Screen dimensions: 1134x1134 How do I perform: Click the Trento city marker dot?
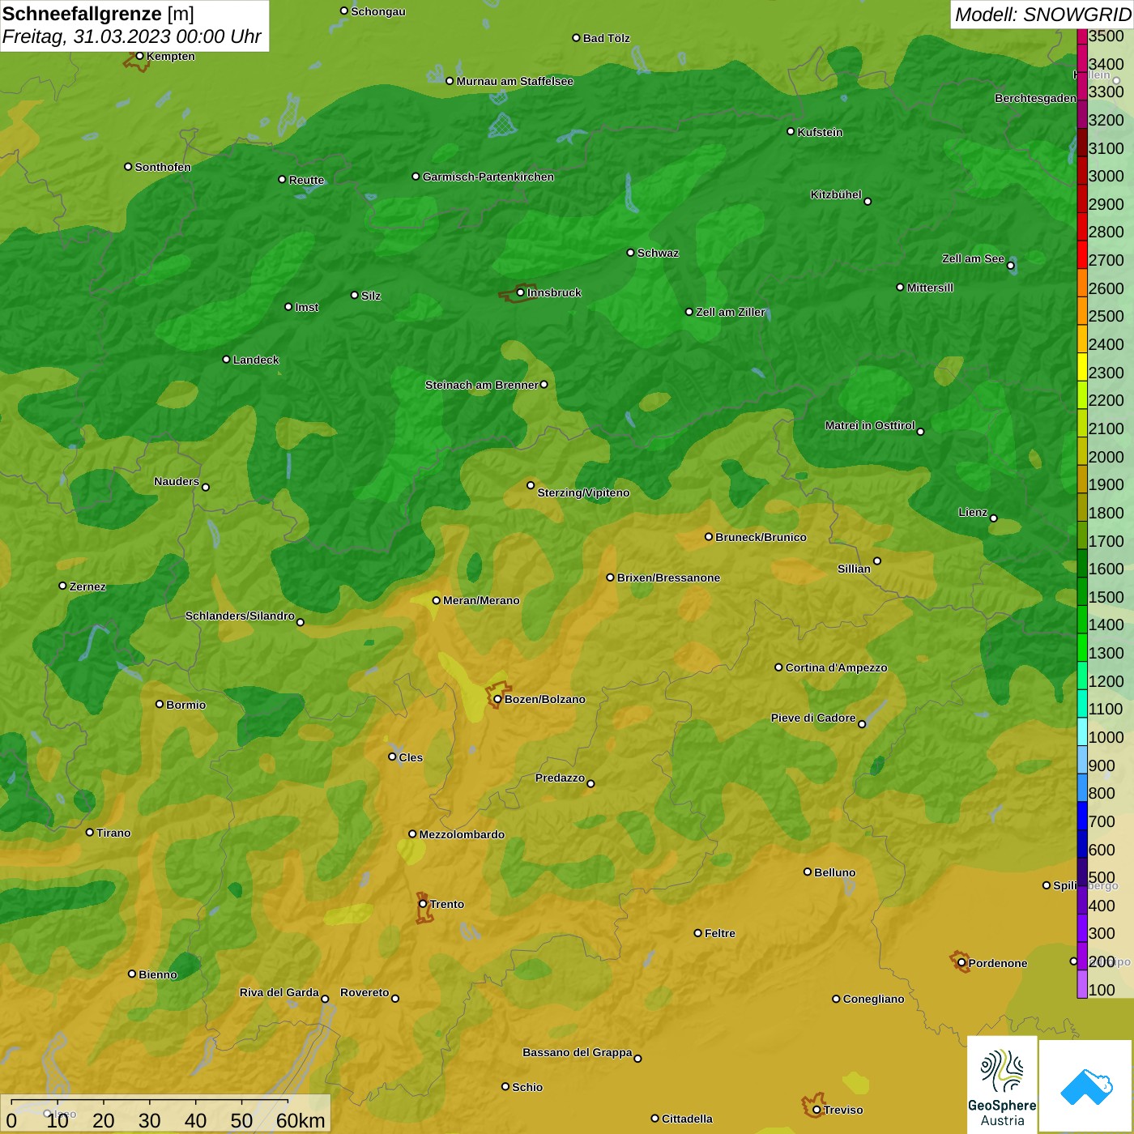coord(423,904)
